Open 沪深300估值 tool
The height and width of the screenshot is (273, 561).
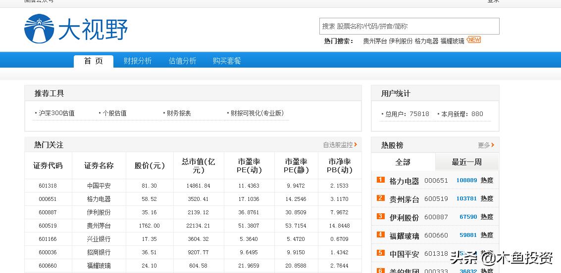click(x=56, y=113)
